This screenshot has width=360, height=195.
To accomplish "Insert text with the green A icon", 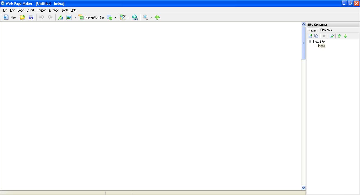I will click(60, 17).
